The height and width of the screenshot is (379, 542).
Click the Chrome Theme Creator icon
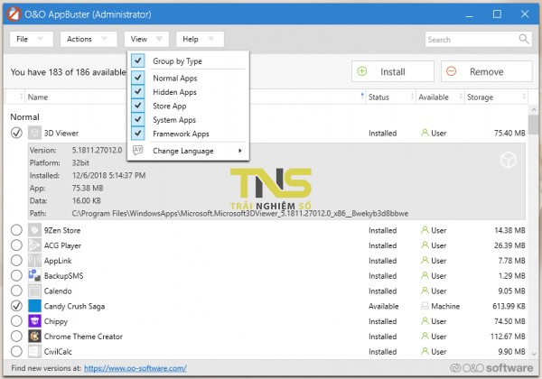pyautogui.click(x=34, y=337)
